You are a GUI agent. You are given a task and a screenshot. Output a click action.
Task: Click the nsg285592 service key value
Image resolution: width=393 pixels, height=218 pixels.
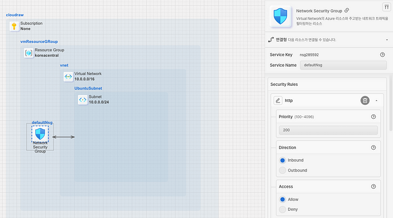[309, 55]
